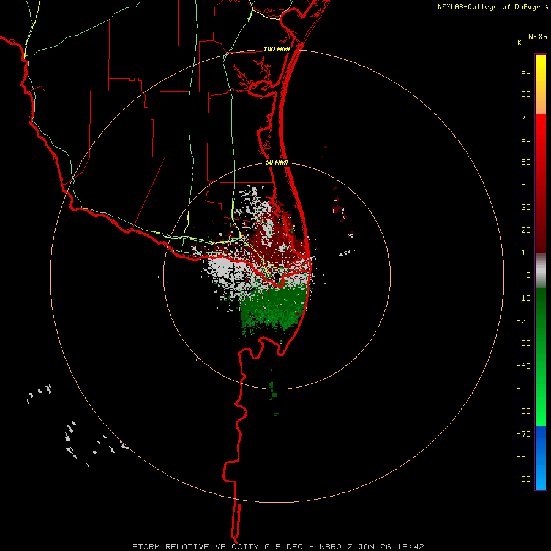Click the 0 value on velocity scale
The width and height of the screenshot is (551, 551).
click(x=528, y=275)
